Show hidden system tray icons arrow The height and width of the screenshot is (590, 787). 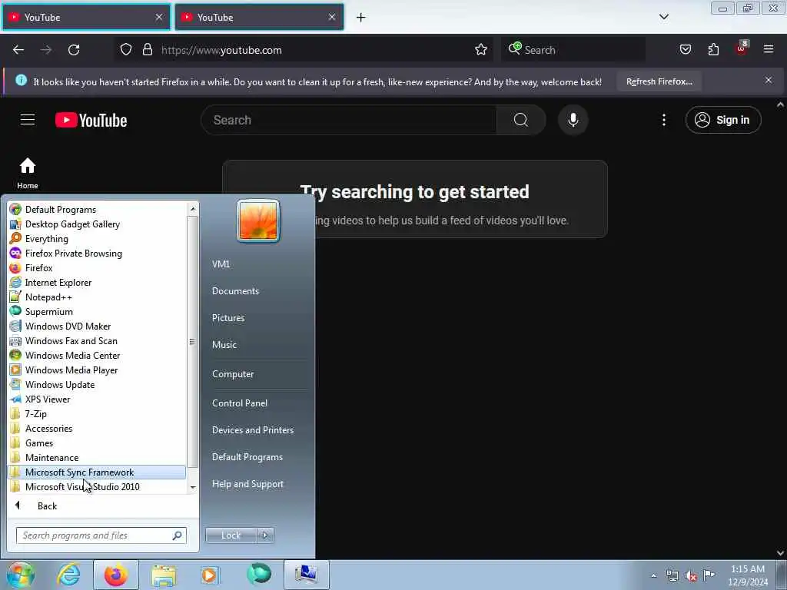click(x=653, y=575)
